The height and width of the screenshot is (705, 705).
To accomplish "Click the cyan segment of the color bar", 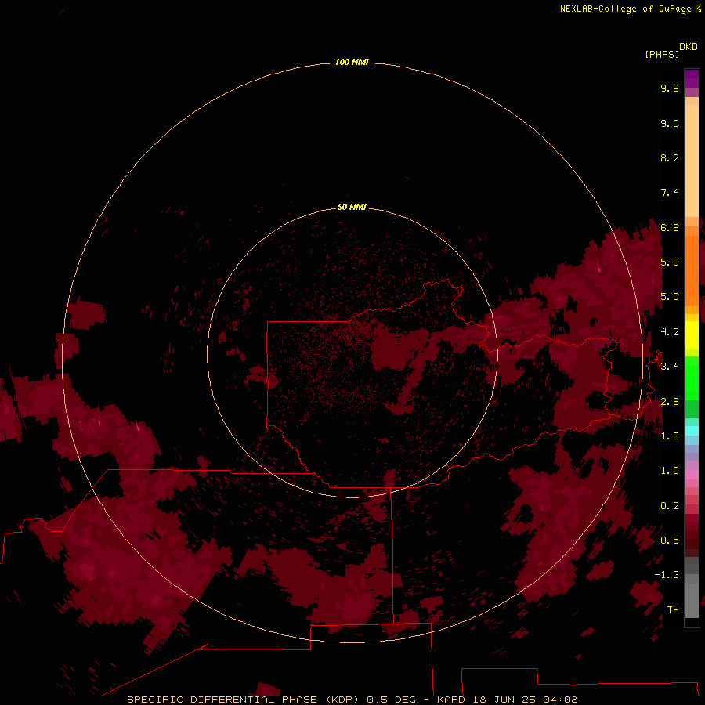I will coord(692,431).
